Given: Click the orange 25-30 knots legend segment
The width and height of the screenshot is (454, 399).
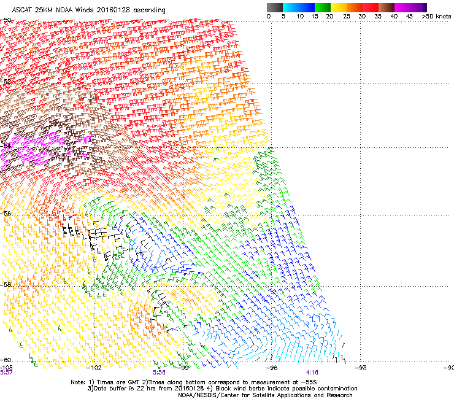Looking at the screenshot, I should [x=355, y=7].
